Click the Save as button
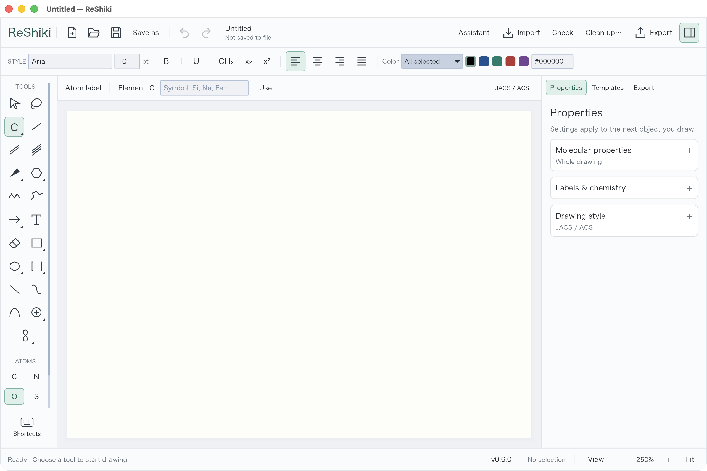The height and width of the screenshot is (471, 707). point(146,32)
